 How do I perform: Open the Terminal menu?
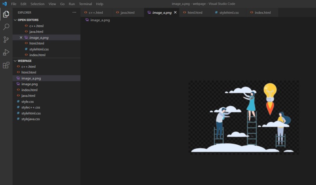(x=85, y=4)
